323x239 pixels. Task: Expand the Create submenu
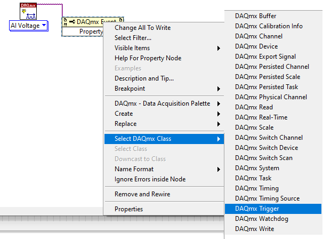click(164, 114)
